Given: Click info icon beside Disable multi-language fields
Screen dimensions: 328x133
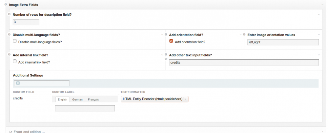Looking at the screenshot, I should tap(9, 35).
